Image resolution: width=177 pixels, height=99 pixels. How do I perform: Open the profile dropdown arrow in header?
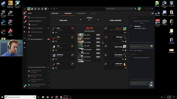click(142, 9)
